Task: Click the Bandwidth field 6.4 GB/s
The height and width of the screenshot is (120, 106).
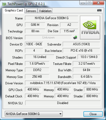Action: pyautogui.click(x=87, y=77)
